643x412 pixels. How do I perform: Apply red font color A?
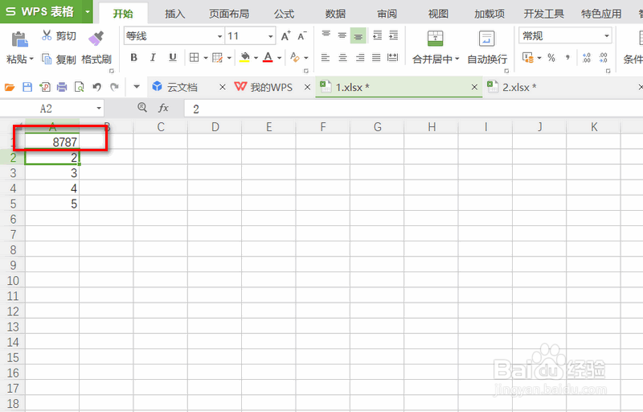point(268,57)
